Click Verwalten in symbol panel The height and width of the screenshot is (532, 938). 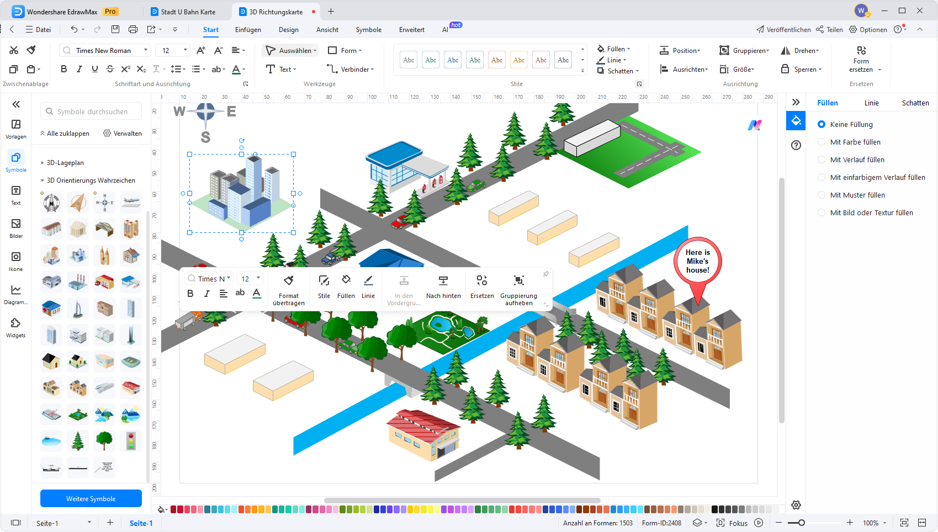tap(123, 134)
